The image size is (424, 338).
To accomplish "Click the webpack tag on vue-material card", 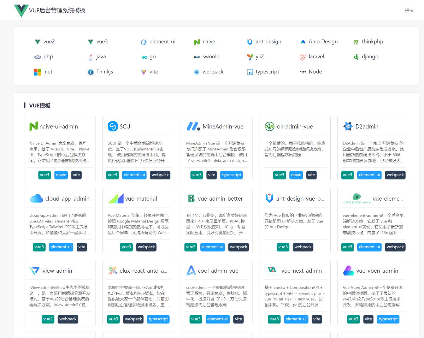I will (146, 247).
